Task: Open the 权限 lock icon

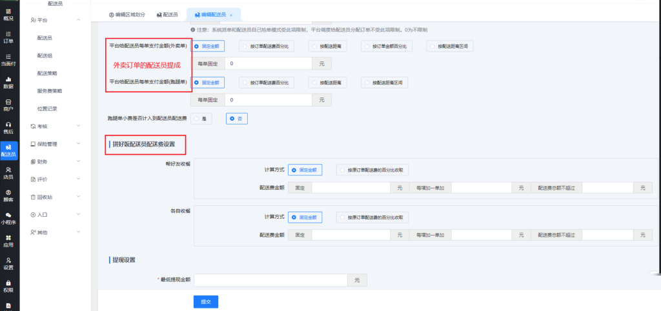Action: pyautogui.click(x=8, y=285)
